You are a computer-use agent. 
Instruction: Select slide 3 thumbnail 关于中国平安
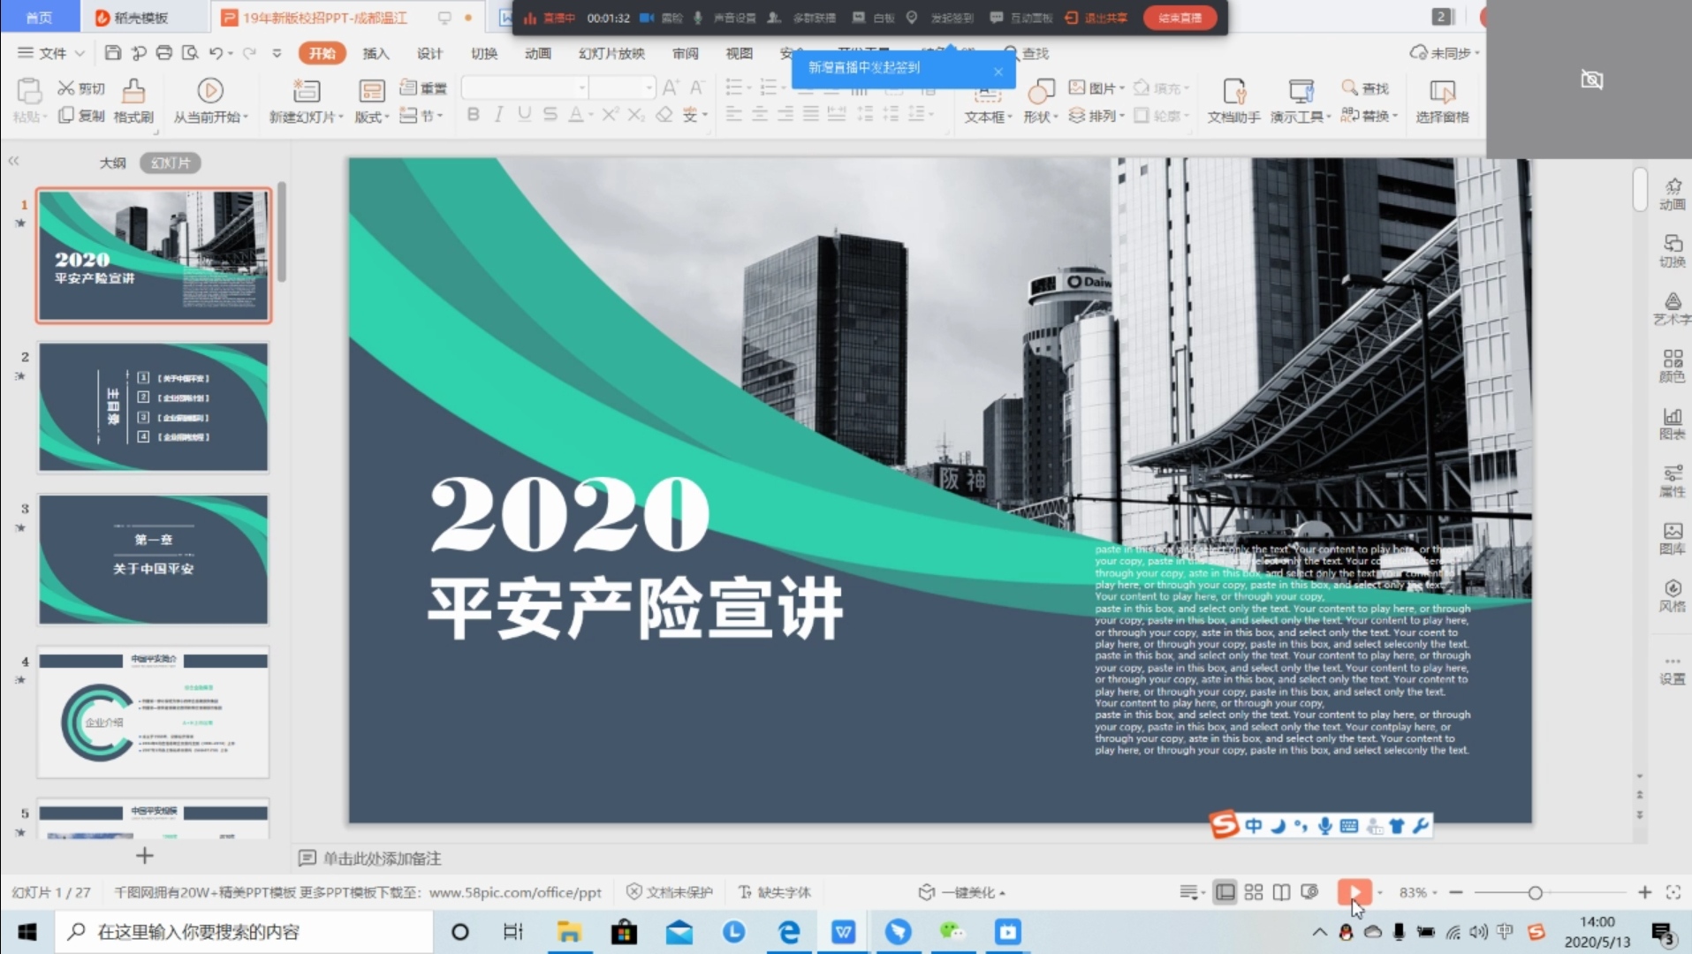pos(153,559)
